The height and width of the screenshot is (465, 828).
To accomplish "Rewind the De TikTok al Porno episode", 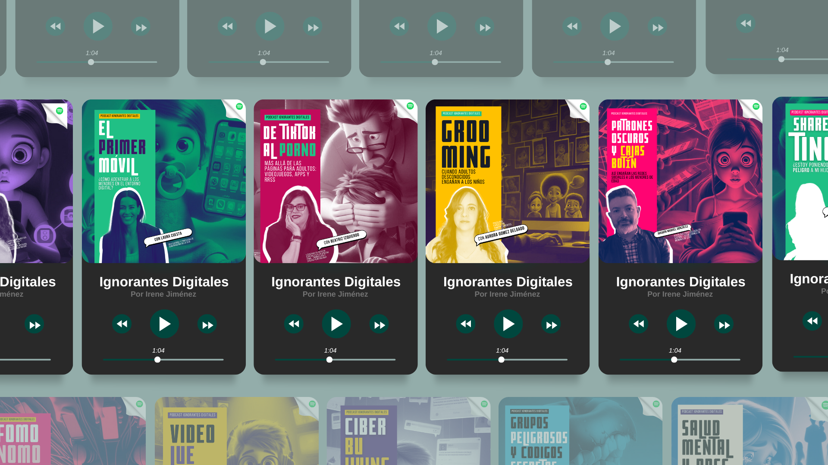I will (x=294, y=324).
